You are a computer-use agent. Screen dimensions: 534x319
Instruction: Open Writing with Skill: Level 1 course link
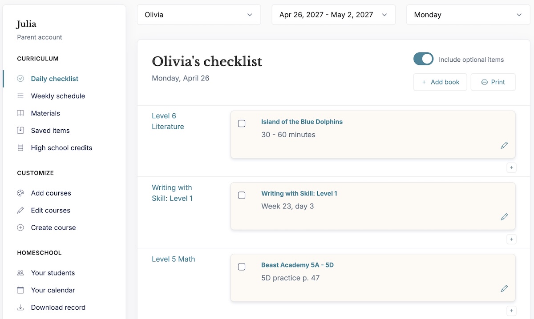(172, 193)
